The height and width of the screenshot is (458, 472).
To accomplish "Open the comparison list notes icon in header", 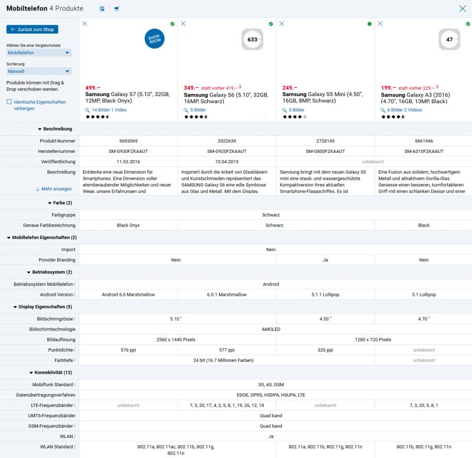I will 102,9.
